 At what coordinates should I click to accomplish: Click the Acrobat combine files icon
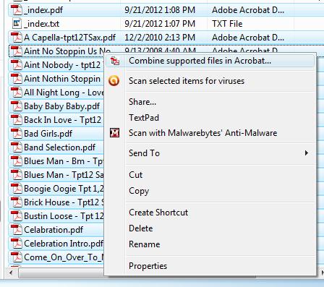coord(114,61)
